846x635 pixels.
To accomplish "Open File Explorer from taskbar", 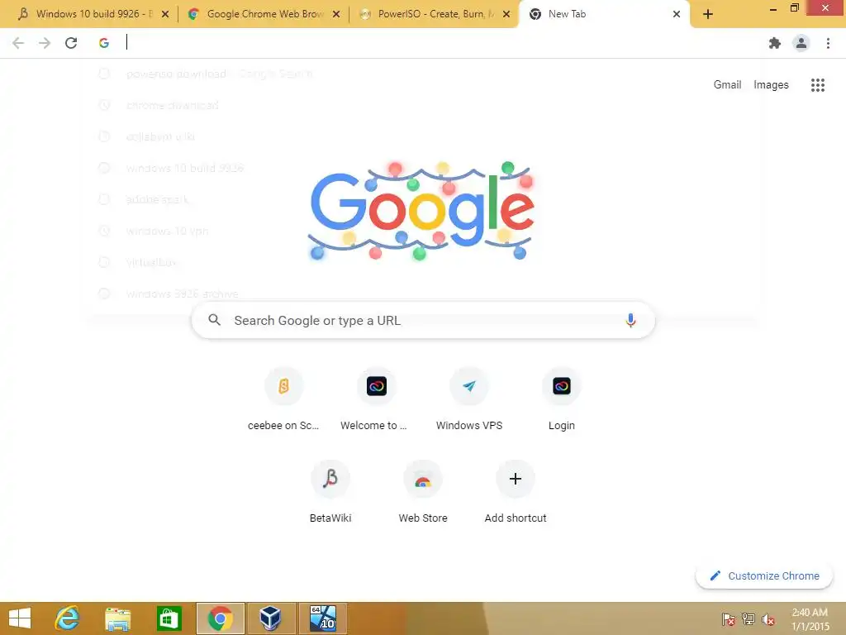I will 117,618.
